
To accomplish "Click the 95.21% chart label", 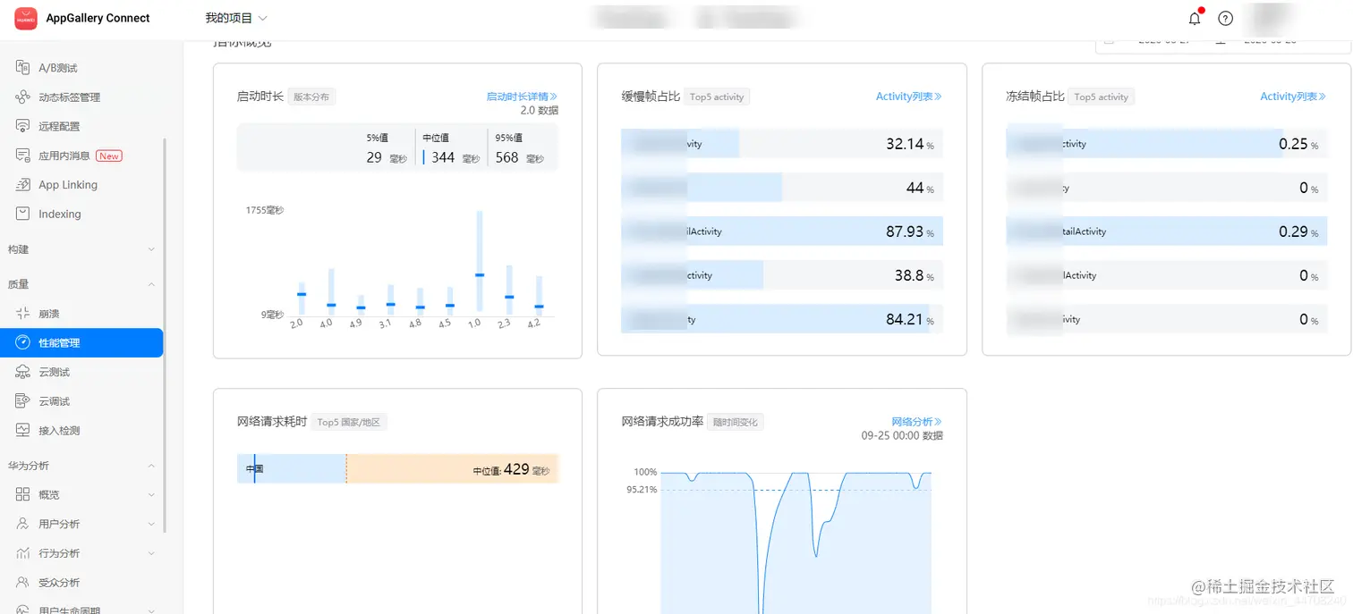I will 642,490.
